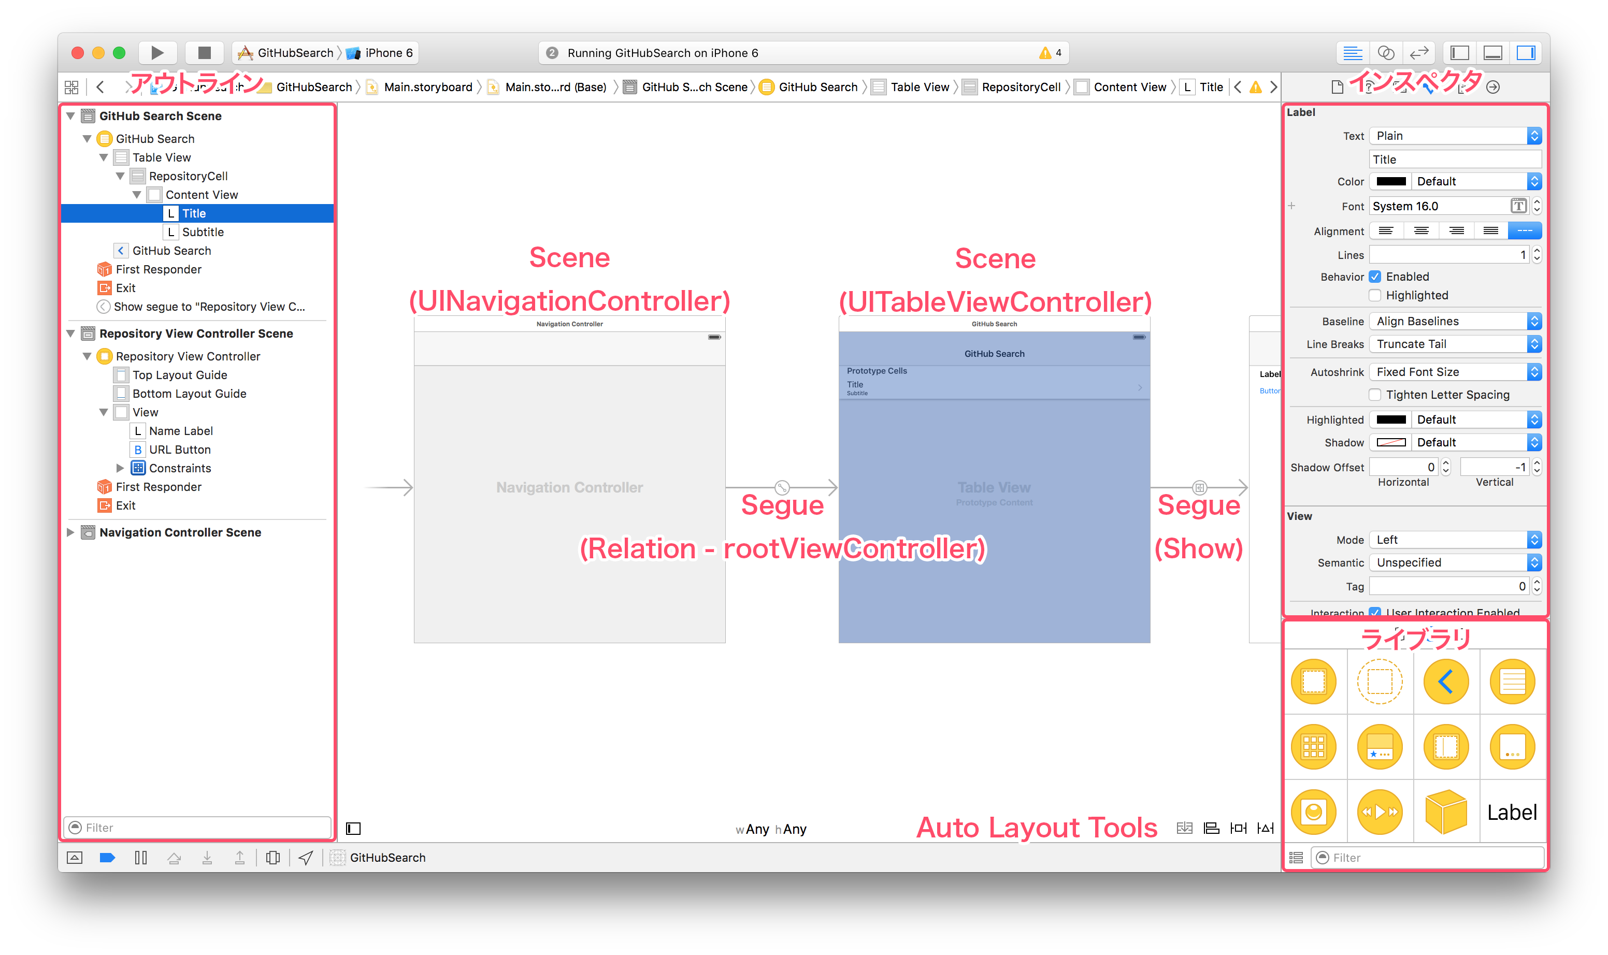The image size is (1608, 955).
Task: Click the Filter input field in outline
Action: [x=199, y=828]
